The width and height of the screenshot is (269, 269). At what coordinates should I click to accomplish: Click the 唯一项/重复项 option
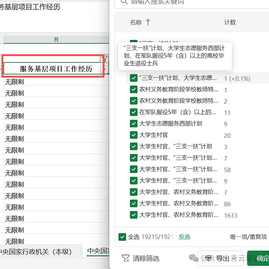click(248, 237)
